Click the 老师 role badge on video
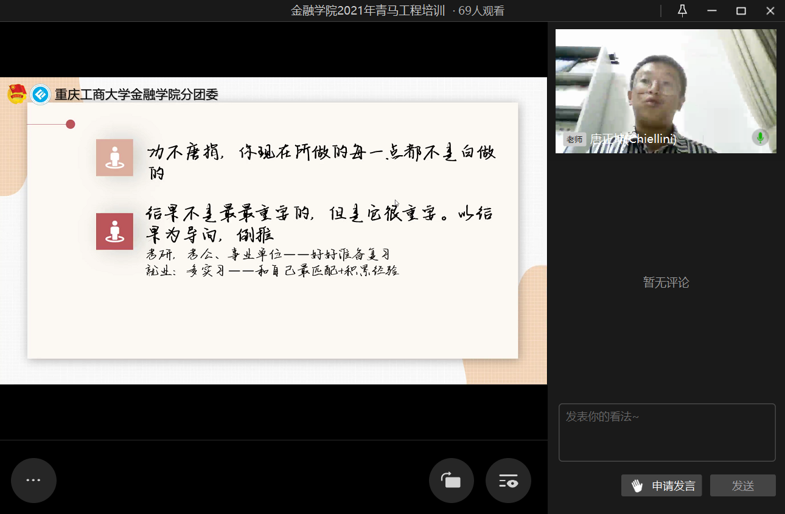Viewport: 785px width, 514px height. 574,139
